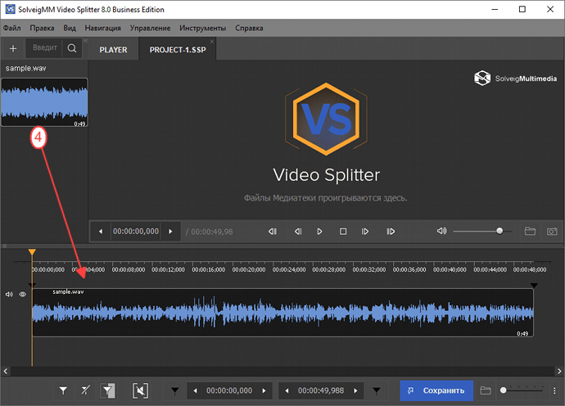Take a snapshot with the camera icon
Screen dimensions: 565x406
click(552, 232)
